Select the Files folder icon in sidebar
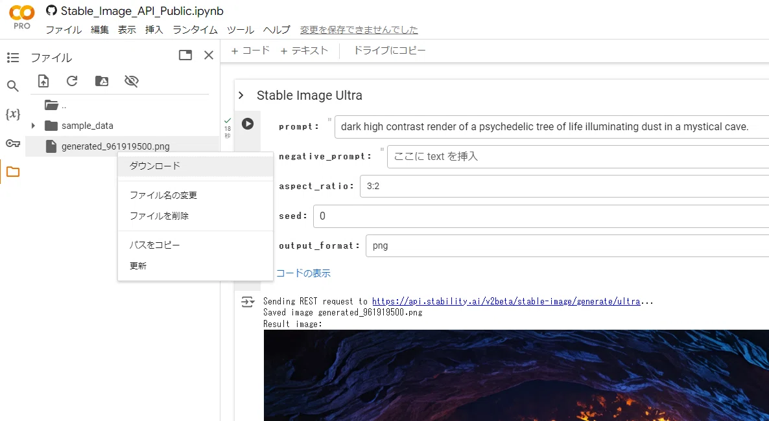769x421 pixels. [13, 172]
